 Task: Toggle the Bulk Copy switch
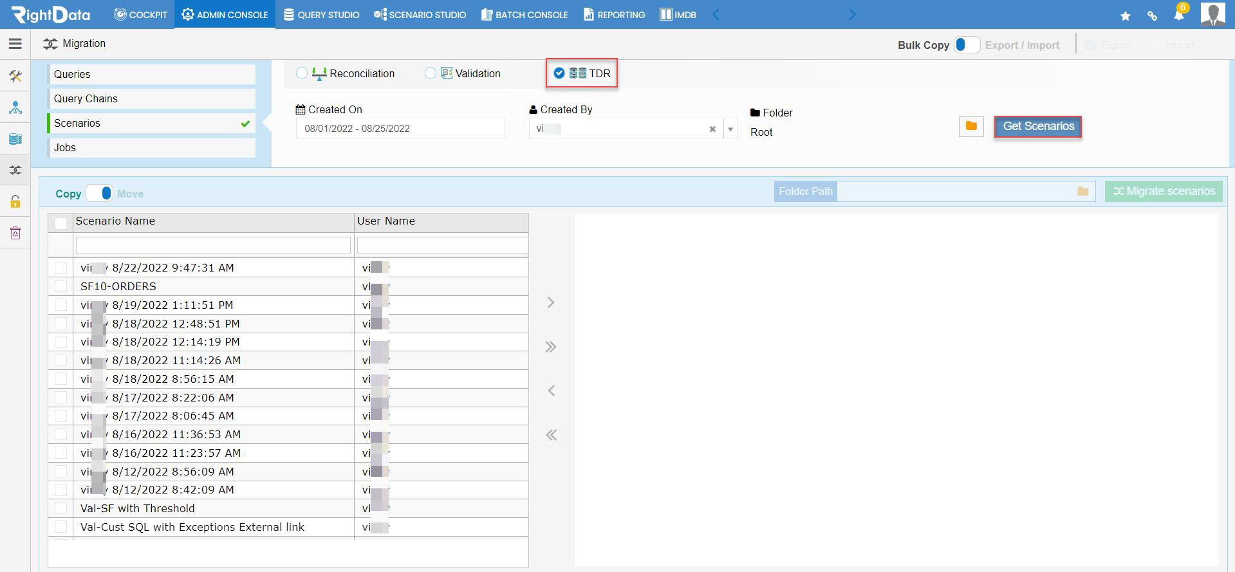(x=967, y=45)
